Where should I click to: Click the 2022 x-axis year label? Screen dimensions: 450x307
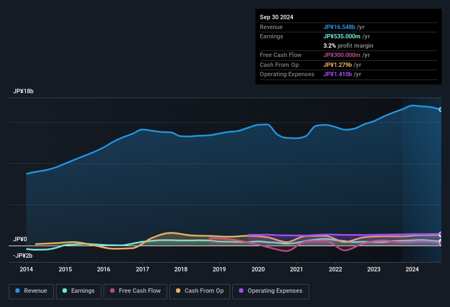[x=335, y=269]
